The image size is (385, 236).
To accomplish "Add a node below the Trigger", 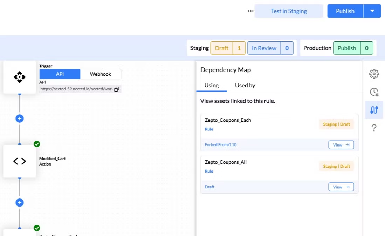I will click(x=20, y=119).
